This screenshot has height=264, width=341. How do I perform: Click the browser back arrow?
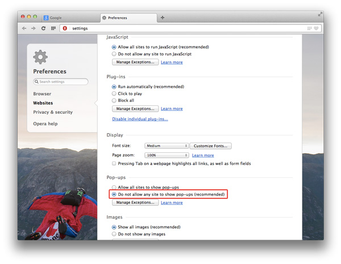(x=24, y=28)
